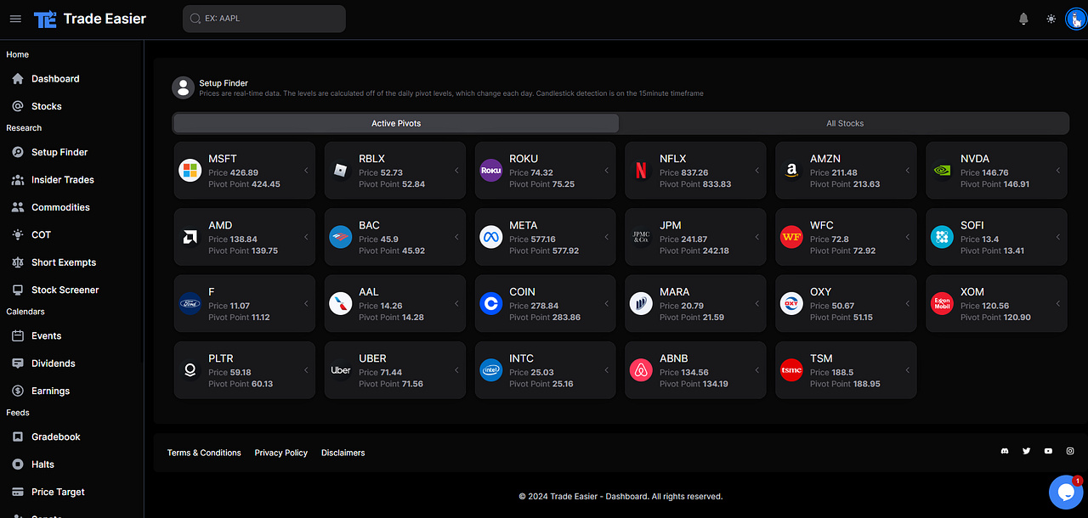Click the Short Exempts scale icon
The width and height of the screenshot is (1088, 518).
coord(17,262)
